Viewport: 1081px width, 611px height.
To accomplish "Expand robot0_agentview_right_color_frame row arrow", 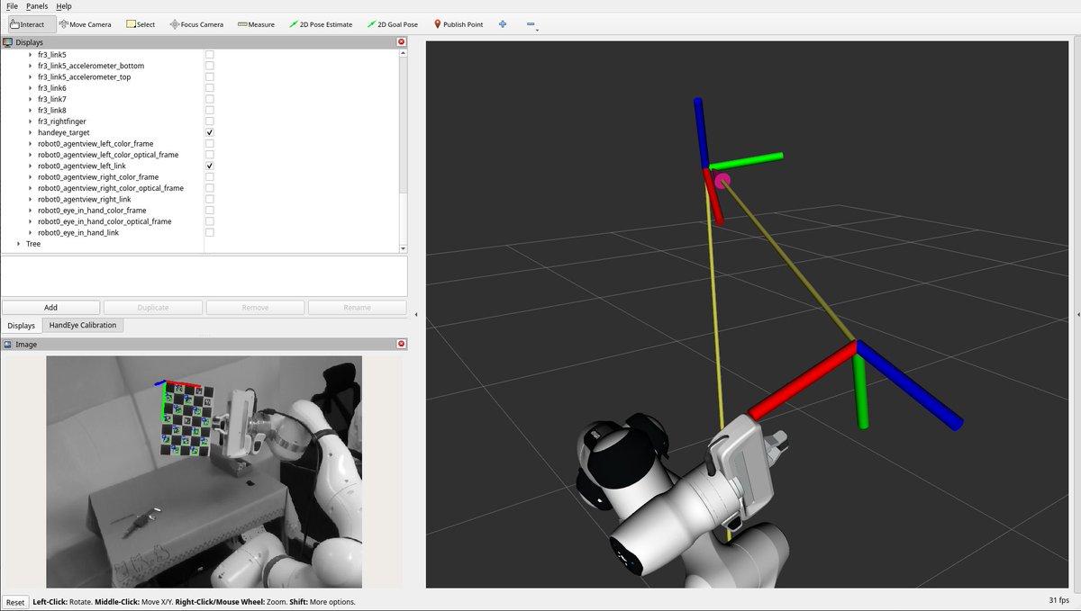I will (31, 176).
